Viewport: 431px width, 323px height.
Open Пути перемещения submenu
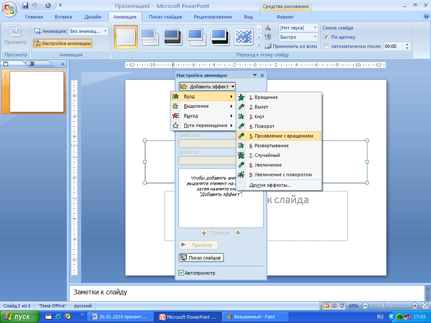pos(203,125)
